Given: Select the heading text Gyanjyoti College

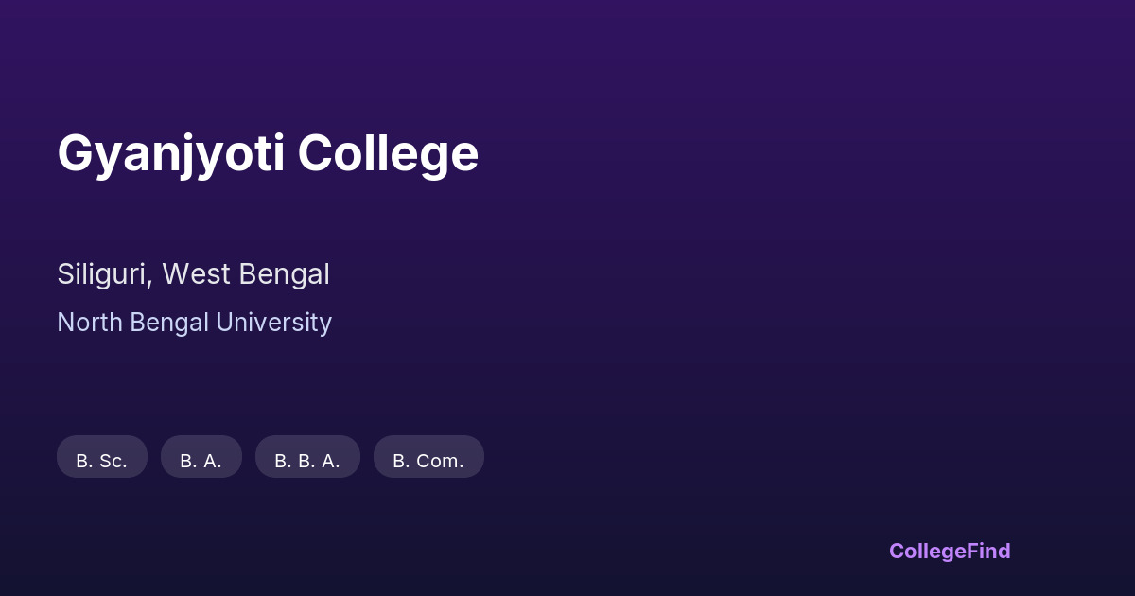Looking at the screenshot, I should tap(268, 153).
